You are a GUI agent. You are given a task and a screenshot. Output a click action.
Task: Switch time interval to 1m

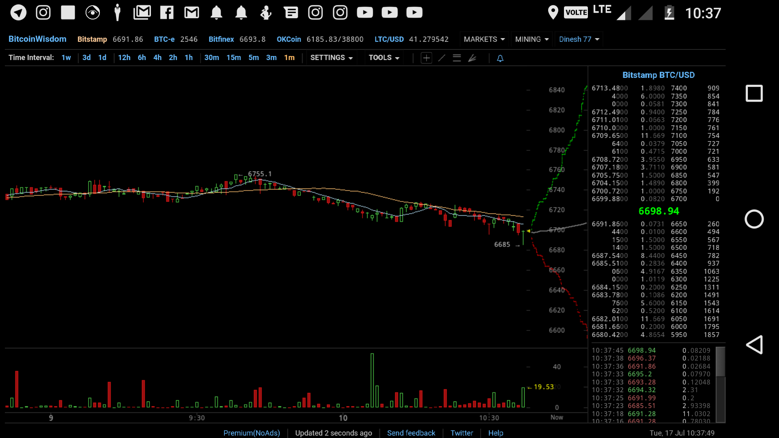[x=289, y=58]
